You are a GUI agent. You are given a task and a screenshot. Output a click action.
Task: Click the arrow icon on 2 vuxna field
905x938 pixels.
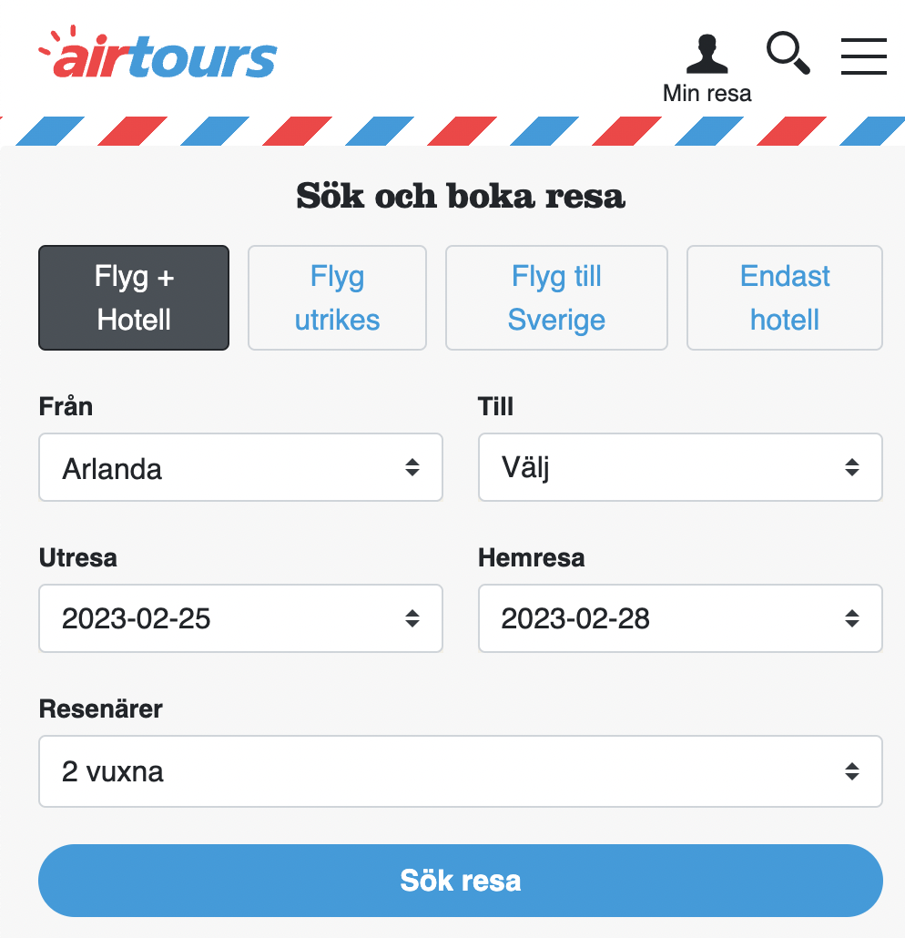[852, 771]
